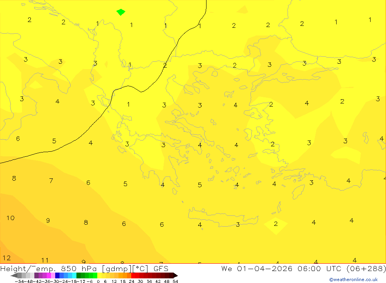Click the [gdmp] unit label
Image resolution: width=386 pixels, height=283 pixels.
pyautogui.click(x=117, y=269)
